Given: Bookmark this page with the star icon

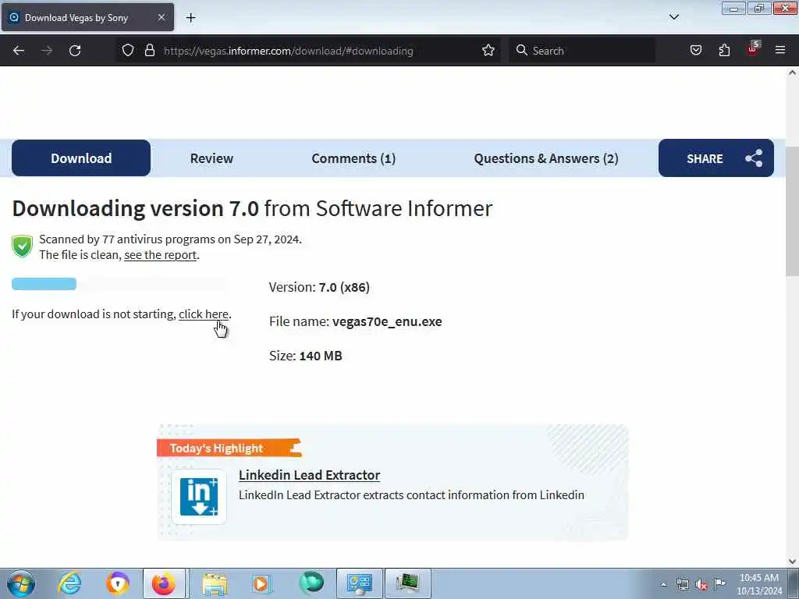Looking at the screenshot, I should 488,51.
